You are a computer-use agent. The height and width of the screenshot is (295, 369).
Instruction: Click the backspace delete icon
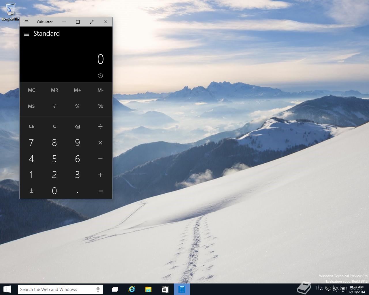point(77,126)
